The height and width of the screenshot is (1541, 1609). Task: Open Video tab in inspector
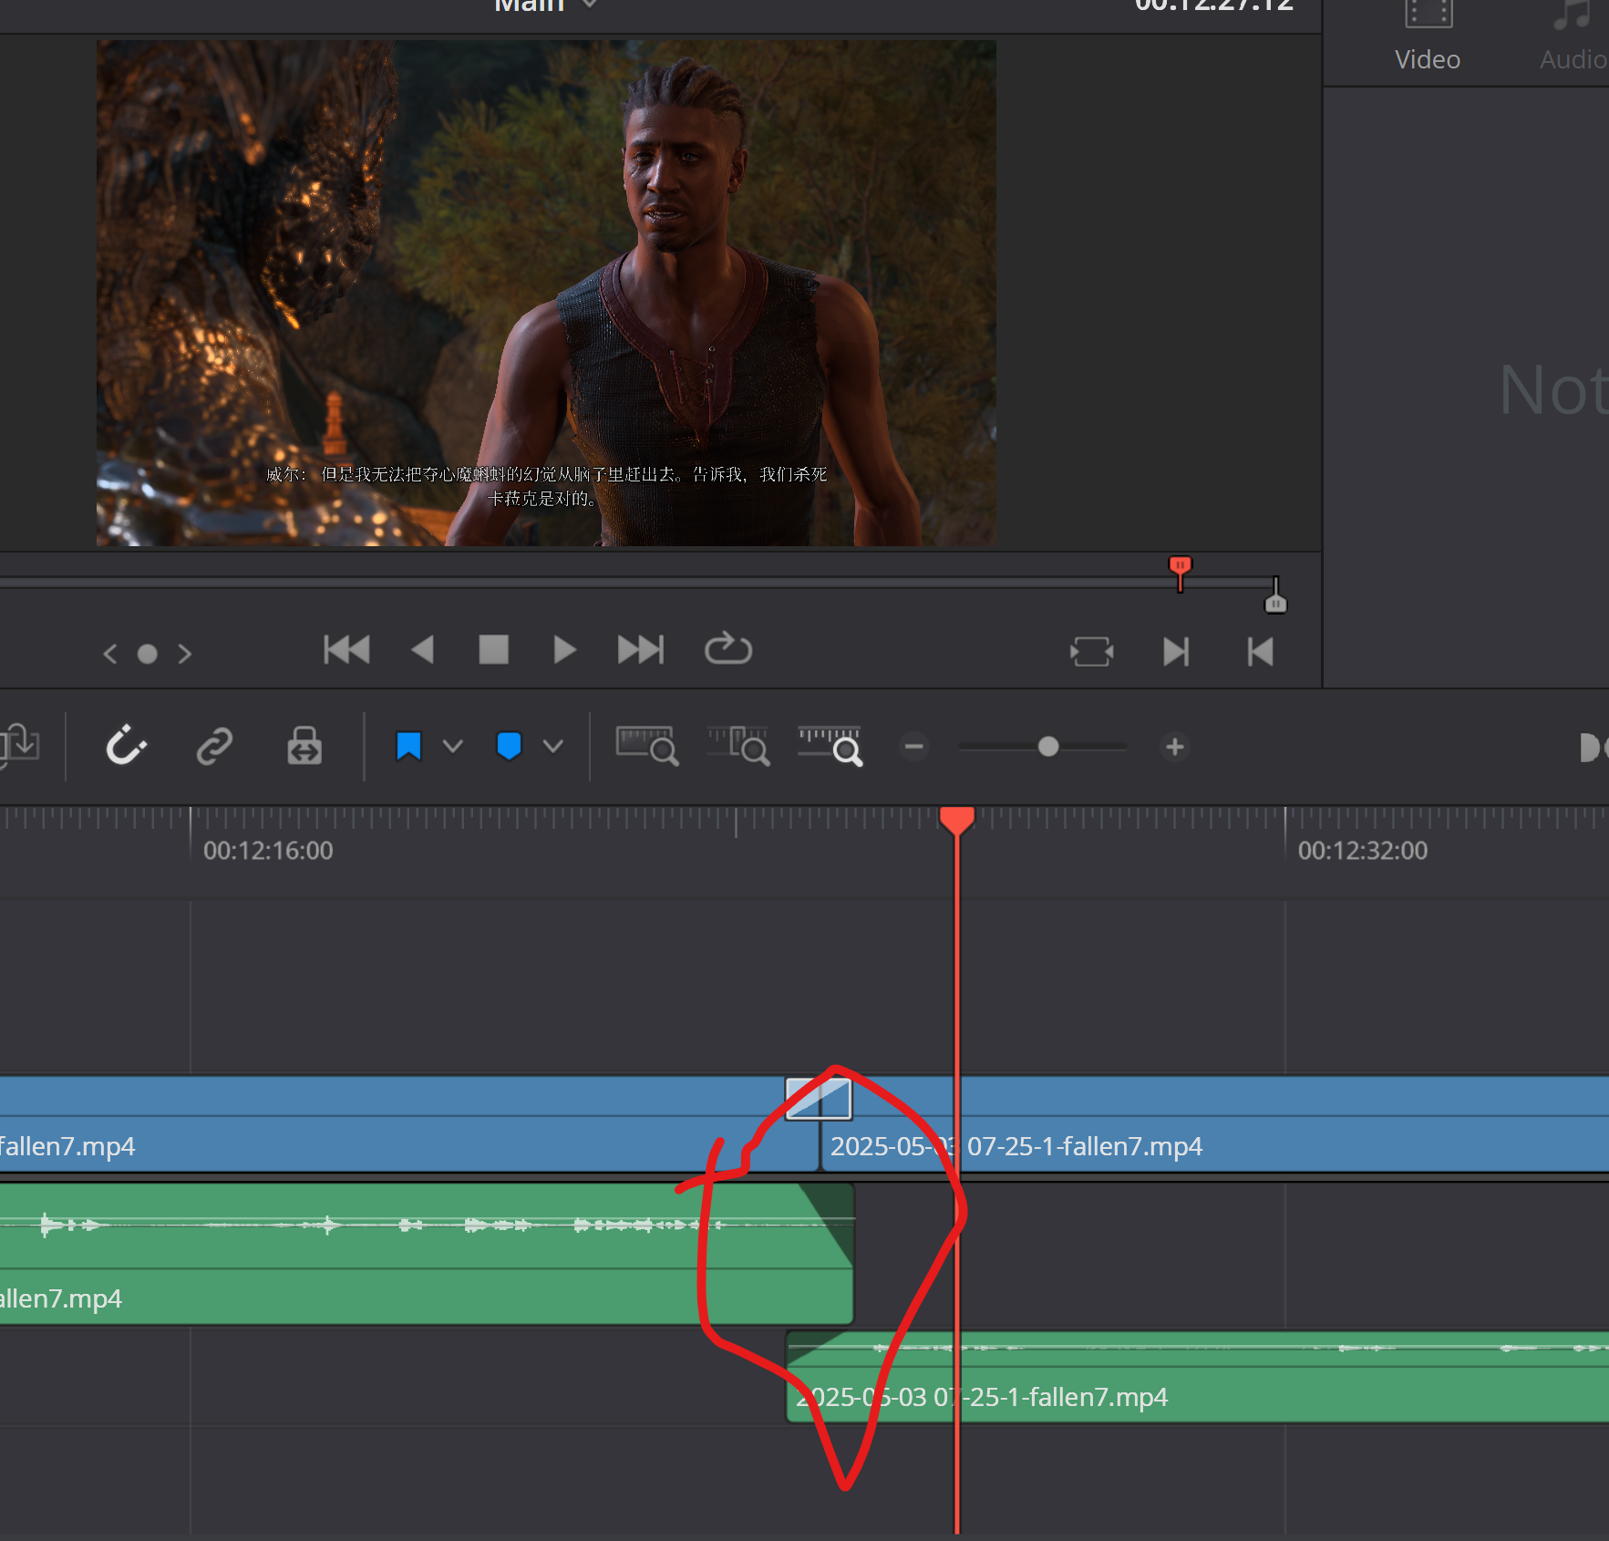click(1428, 36)
